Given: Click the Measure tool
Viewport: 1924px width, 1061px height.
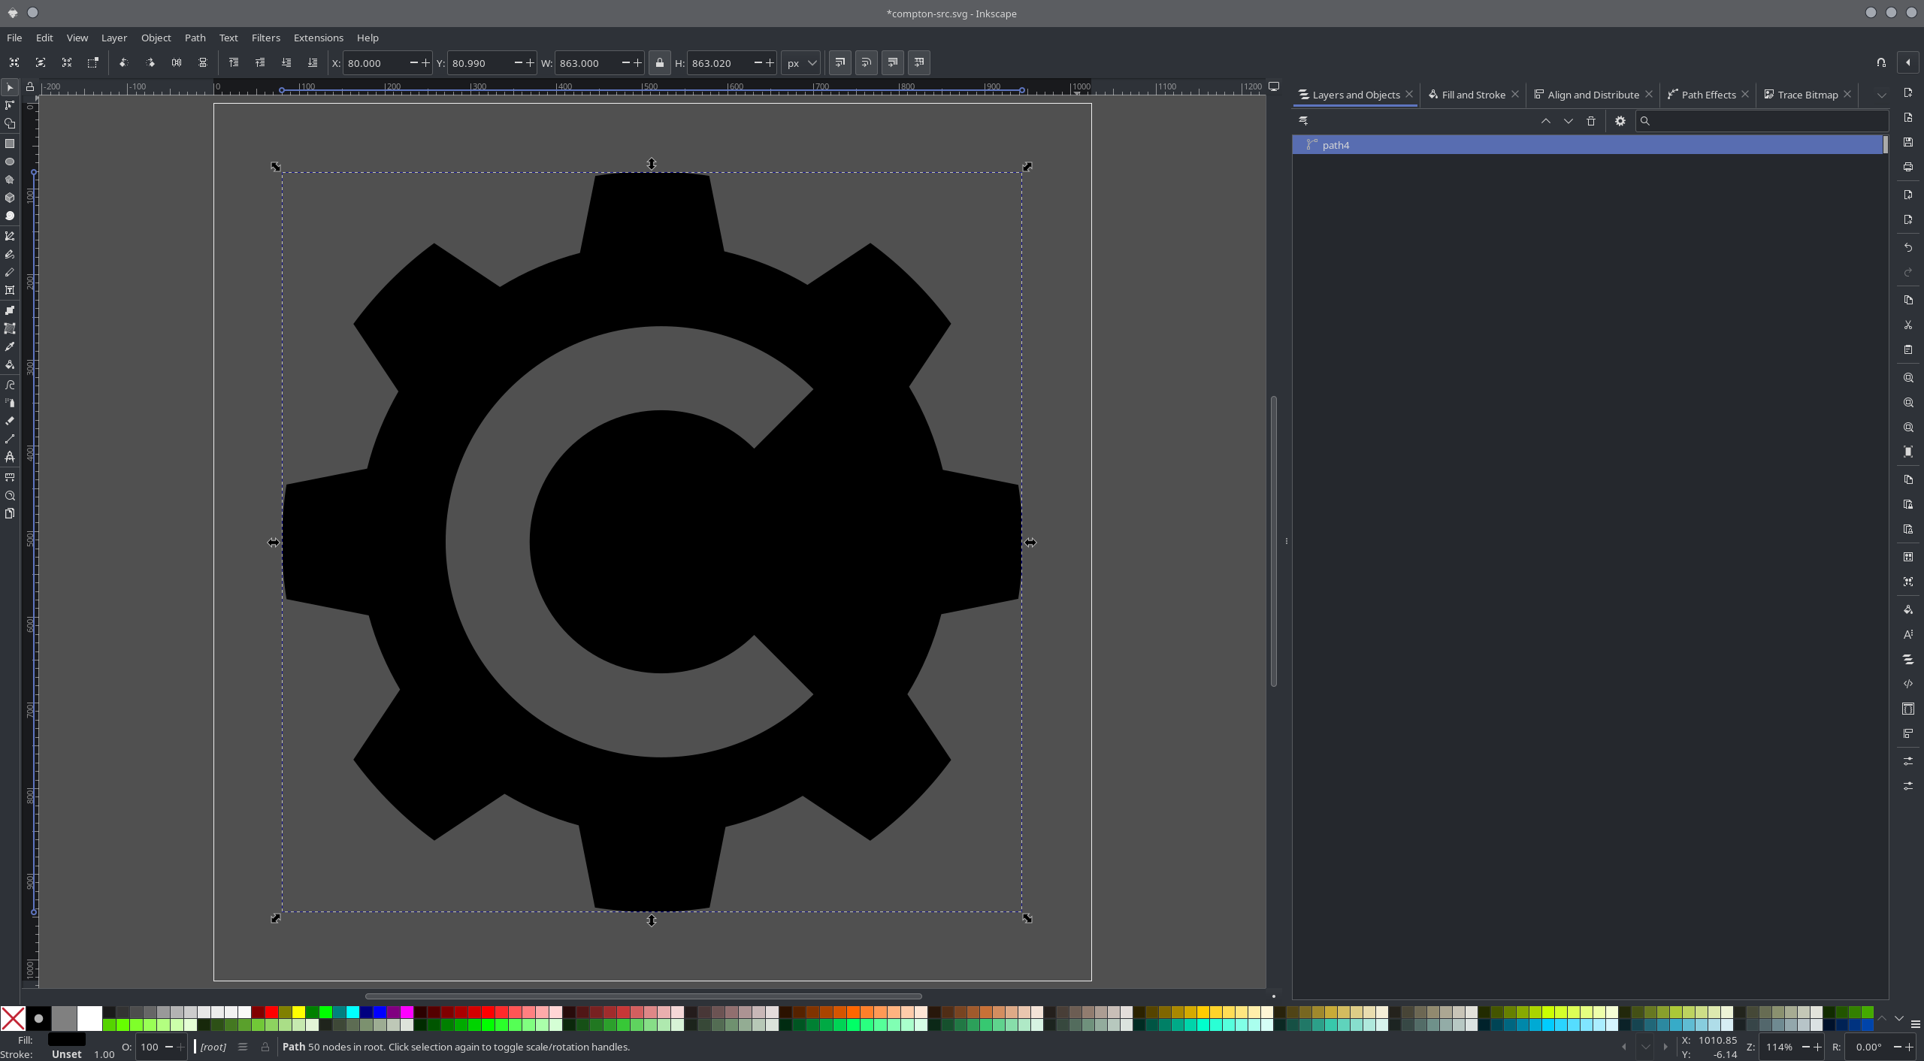Looking at the screenshot, I should tap(10, 477).
